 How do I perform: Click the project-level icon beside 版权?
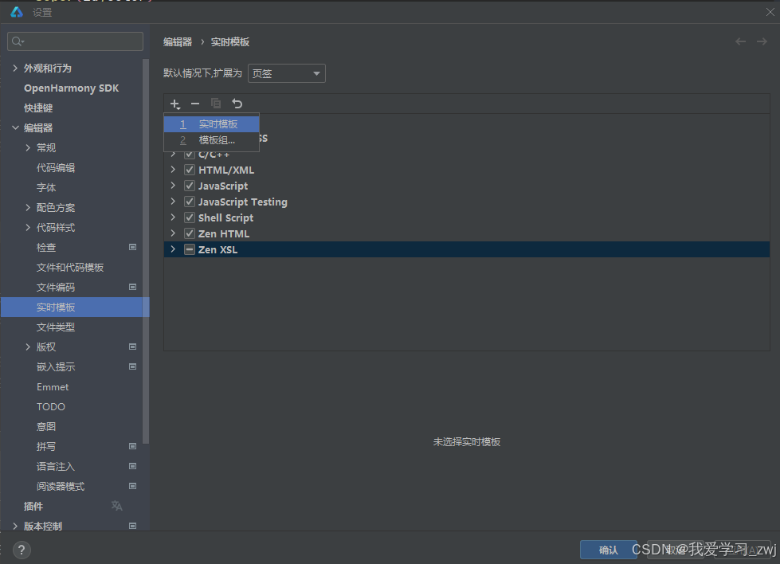133,347
